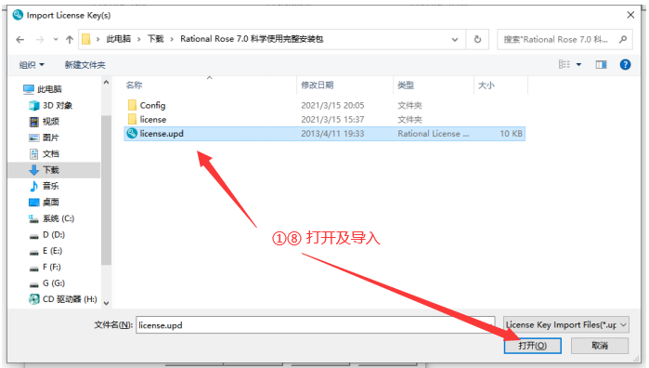Click the license folder icon

132,119
